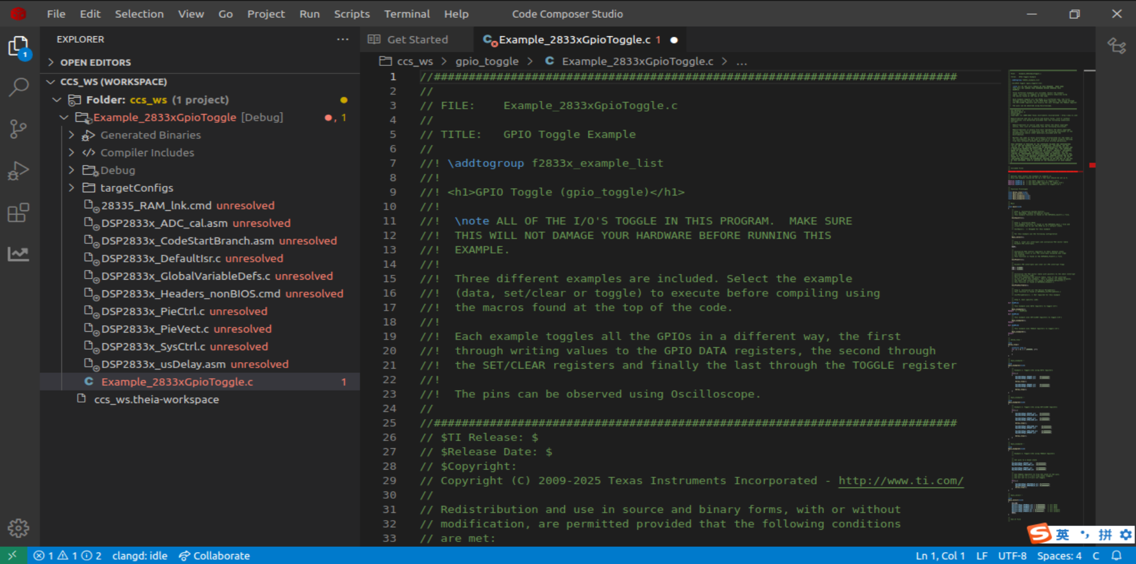Switch input language with the 英 icon
The width and height of the screenshot is (1136, 564).
(1062, 535)
